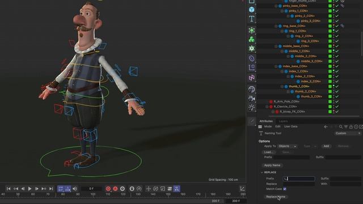Toggle position keying crosshair icon
Viewport: 363px width, 204px height.
[x=149, y=189]
